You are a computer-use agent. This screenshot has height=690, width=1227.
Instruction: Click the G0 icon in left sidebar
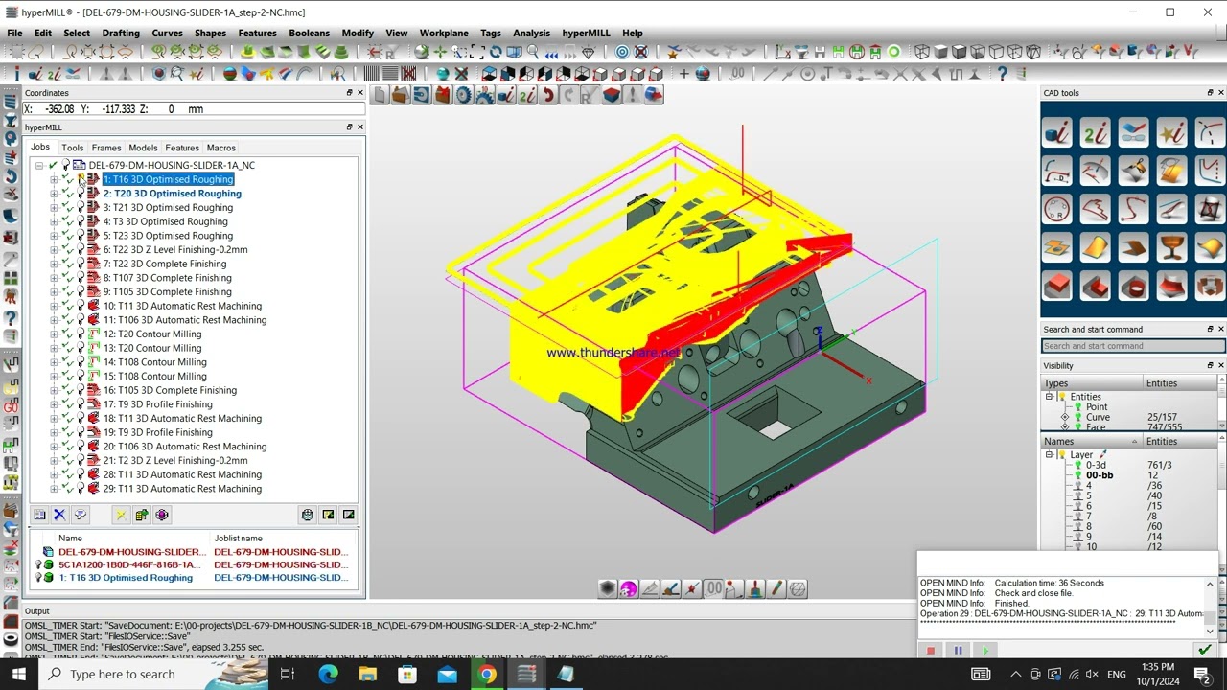(11, 407)
